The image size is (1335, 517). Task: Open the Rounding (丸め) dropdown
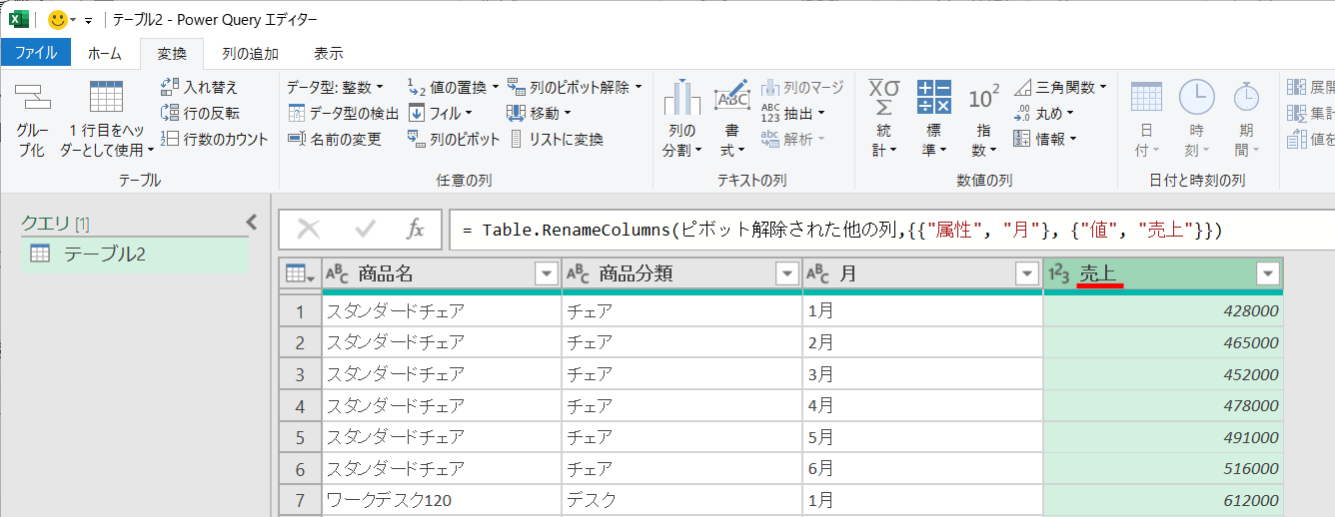1043,113
